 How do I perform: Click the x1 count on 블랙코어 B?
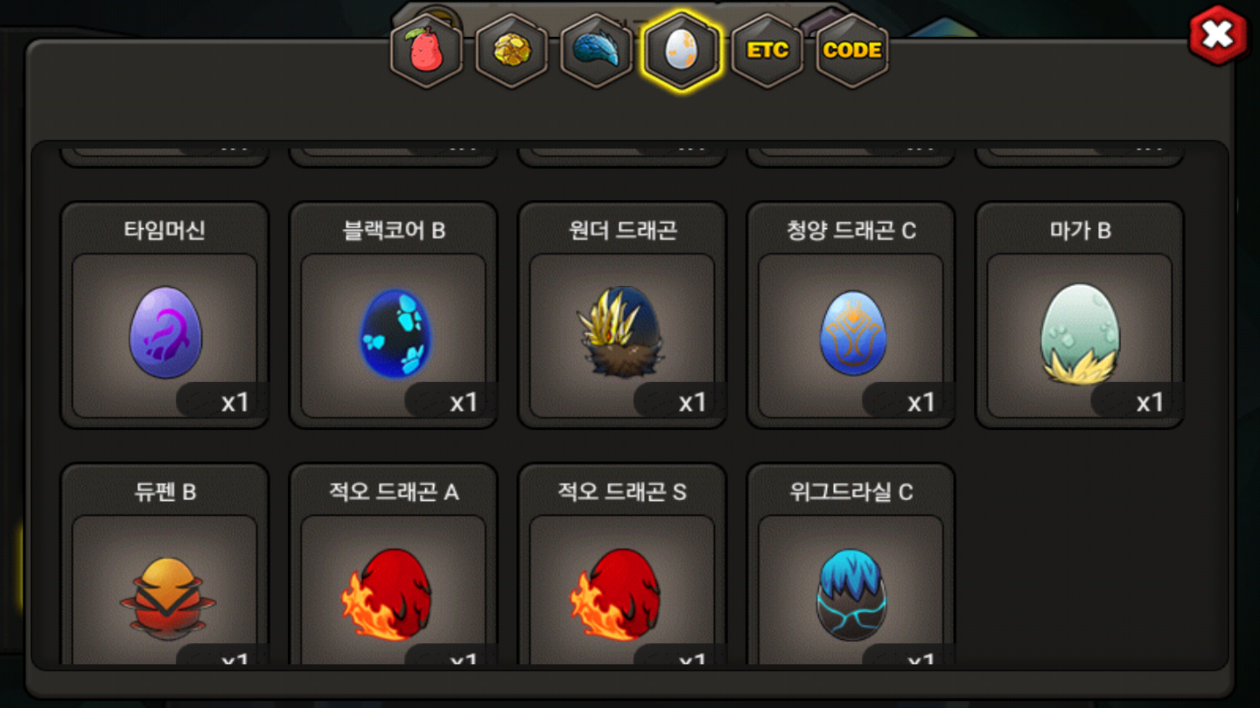tap(463, 402)
